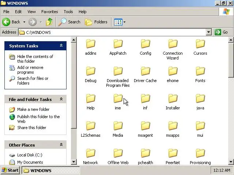Go to My Documents
The width and height of the screenshot is (234, 175).
click(30, 162)
